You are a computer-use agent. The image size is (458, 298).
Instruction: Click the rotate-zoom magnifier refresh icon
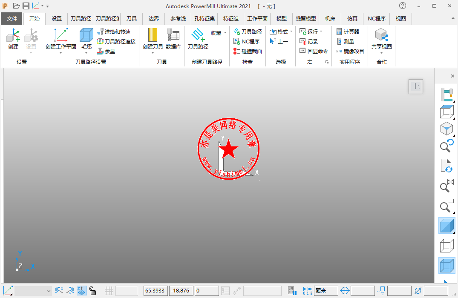point(446,146)
